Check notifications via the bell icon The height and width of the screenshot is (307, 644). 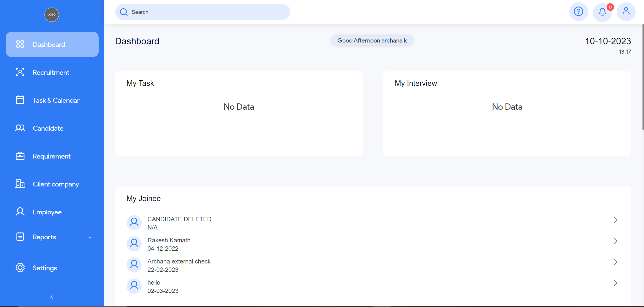(x=602, y=12)
